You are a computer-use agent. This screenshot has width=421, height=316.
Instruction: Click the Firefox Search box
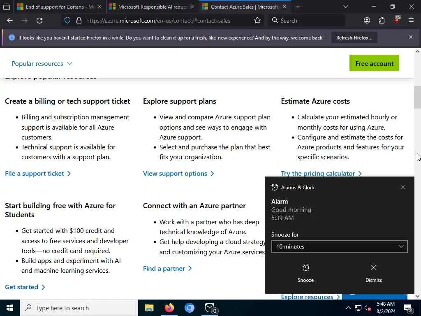pos(307,21)
